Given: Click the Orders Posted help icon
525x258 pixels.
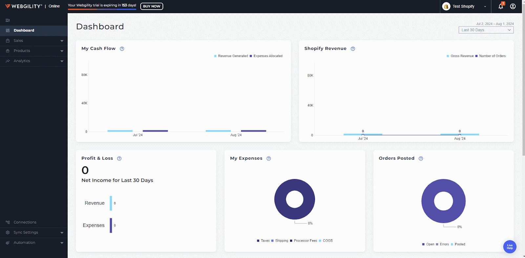Looking at the screenshot, I should 421,158.
